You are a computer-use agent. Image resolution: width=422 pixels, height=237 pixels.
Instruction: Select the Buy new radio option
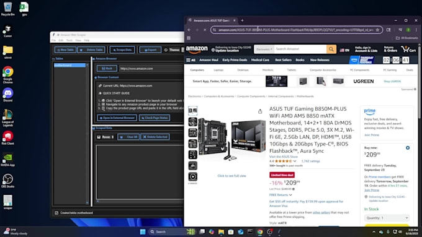[x=408, y=148]
